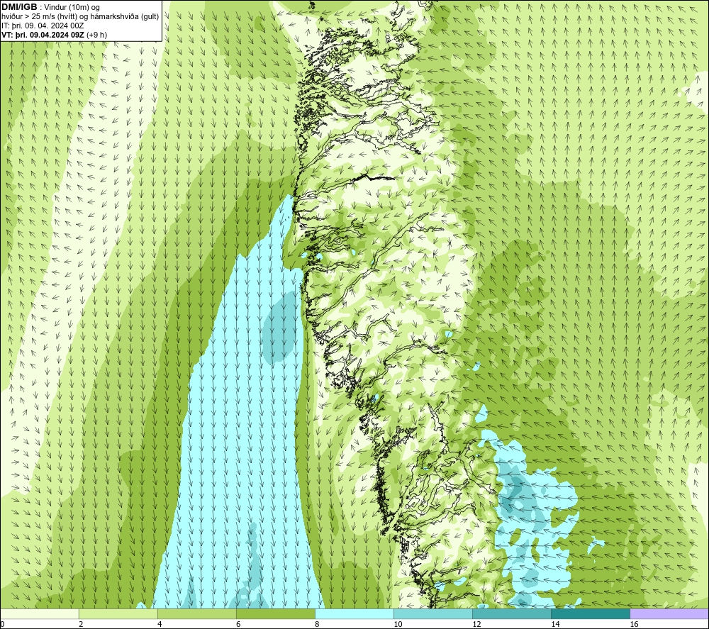Click the DMI/IGB title text
Viewport: 709px width, 629px height.
tap(19, 7)
